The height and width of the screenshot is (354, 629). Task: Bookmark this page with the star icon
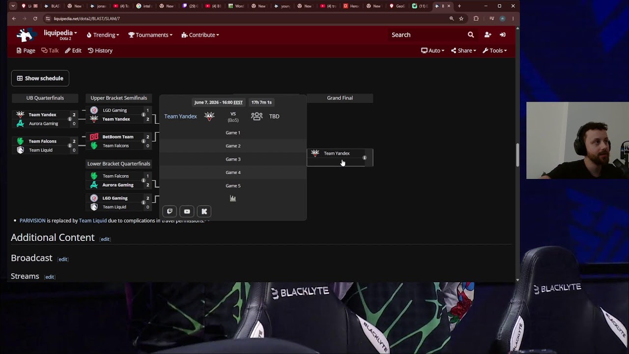(461, 19)
